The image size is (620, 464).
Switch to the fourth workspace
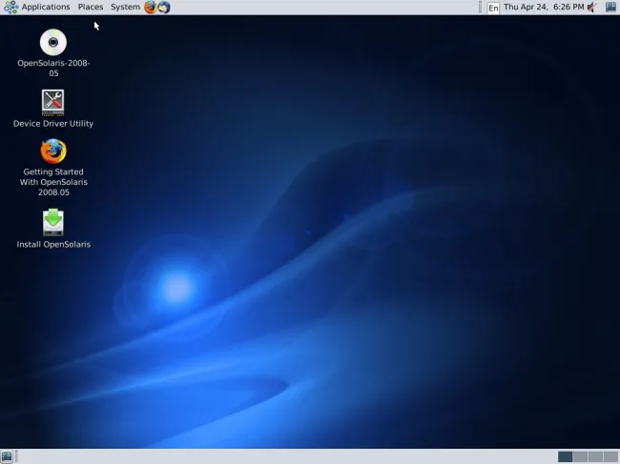(x=609, y=456)
